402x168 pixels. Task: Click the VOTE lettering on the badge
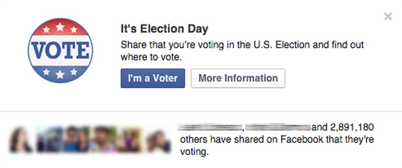click(x=60, y=50)
